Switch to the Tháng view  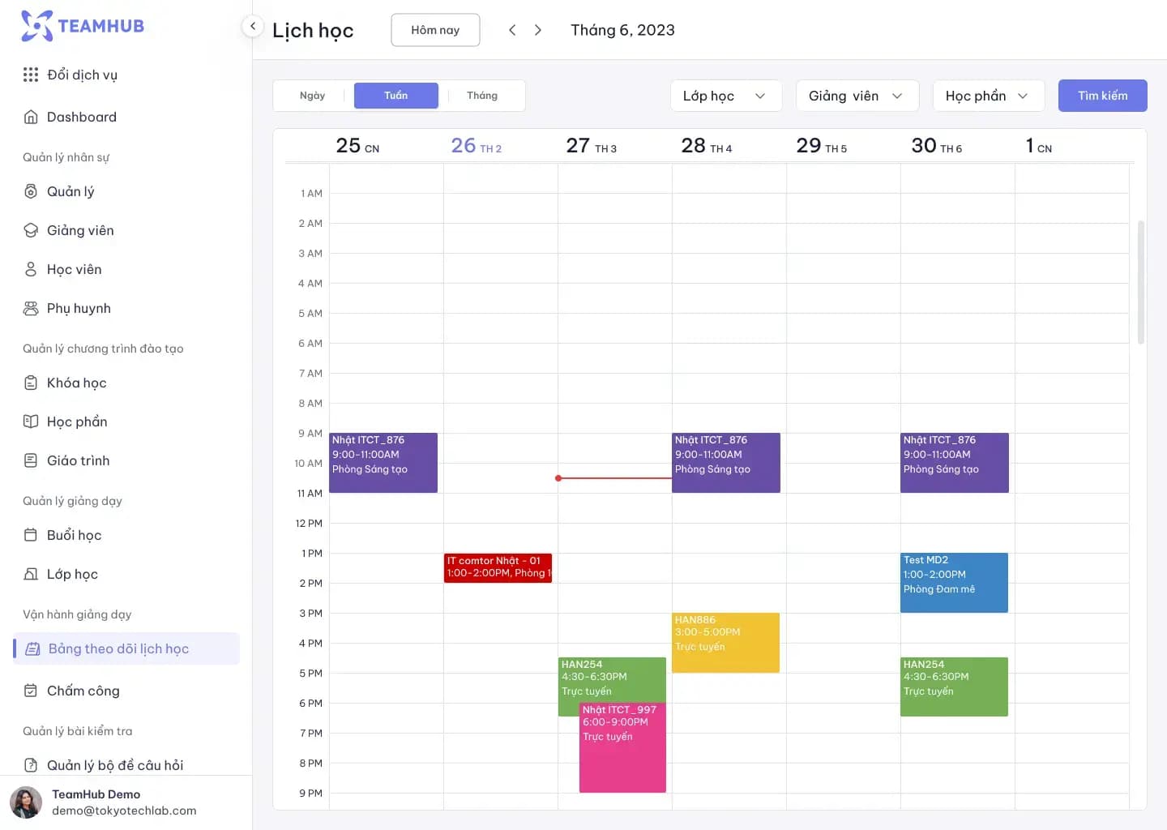coord(482,96)
